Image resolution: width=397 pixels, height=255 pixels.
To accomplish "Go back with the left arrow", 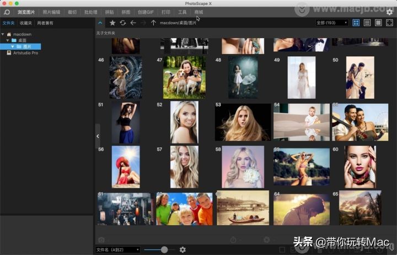I will click(x=133, y=23).
